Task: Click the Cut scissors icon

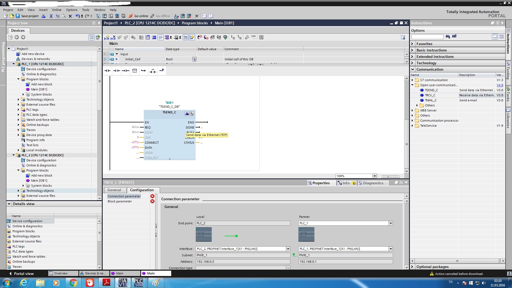Action: pyautogui.click(x=51, y=16)
